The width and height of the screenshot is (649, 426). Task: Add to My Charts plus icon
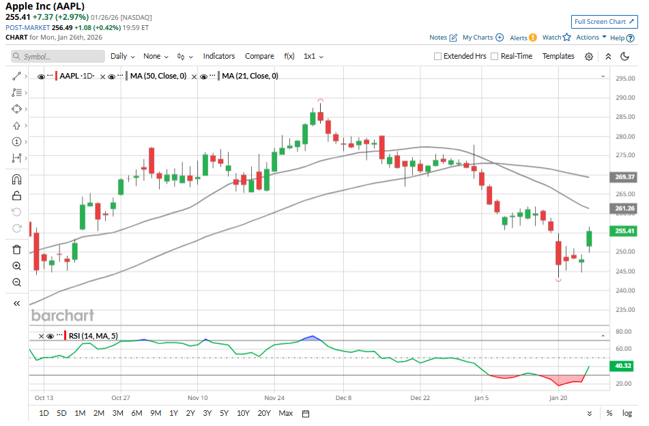pyautogui.click(x=500, y=38)
